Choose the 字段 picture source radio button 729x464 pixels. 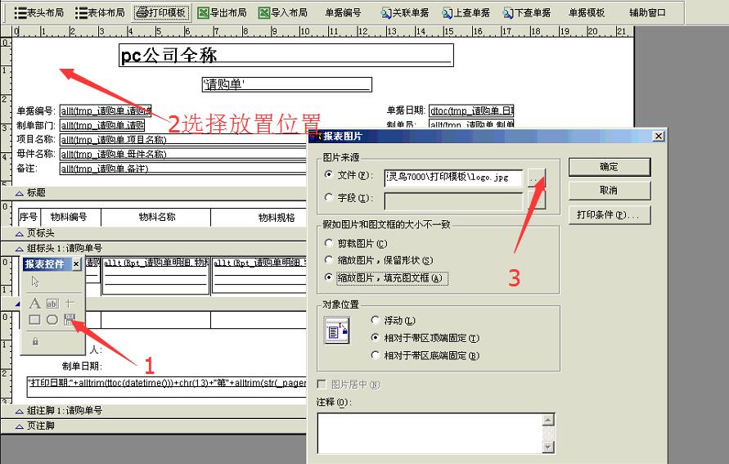tap(329, 197)
